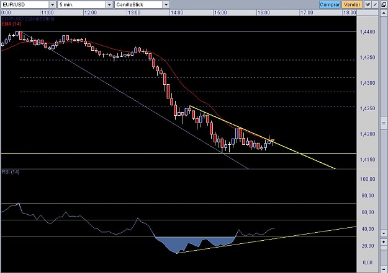Click the EMA (14) legend label

[x=11, y=24]
